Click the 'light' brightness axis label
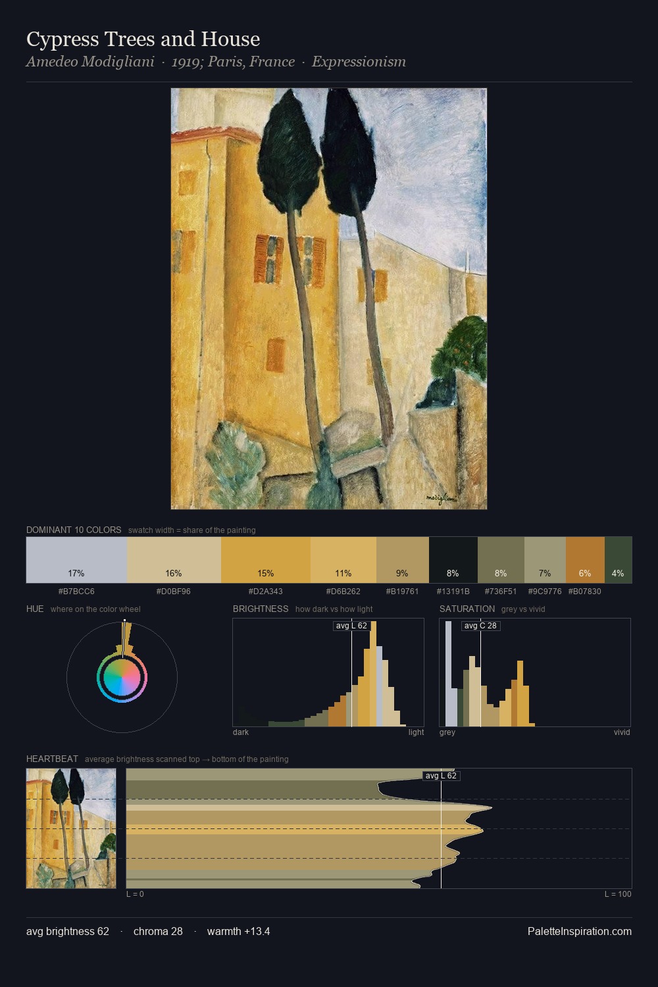Image resolution: width=658 pixels, height=987 pixels. (x=417, y=732)
